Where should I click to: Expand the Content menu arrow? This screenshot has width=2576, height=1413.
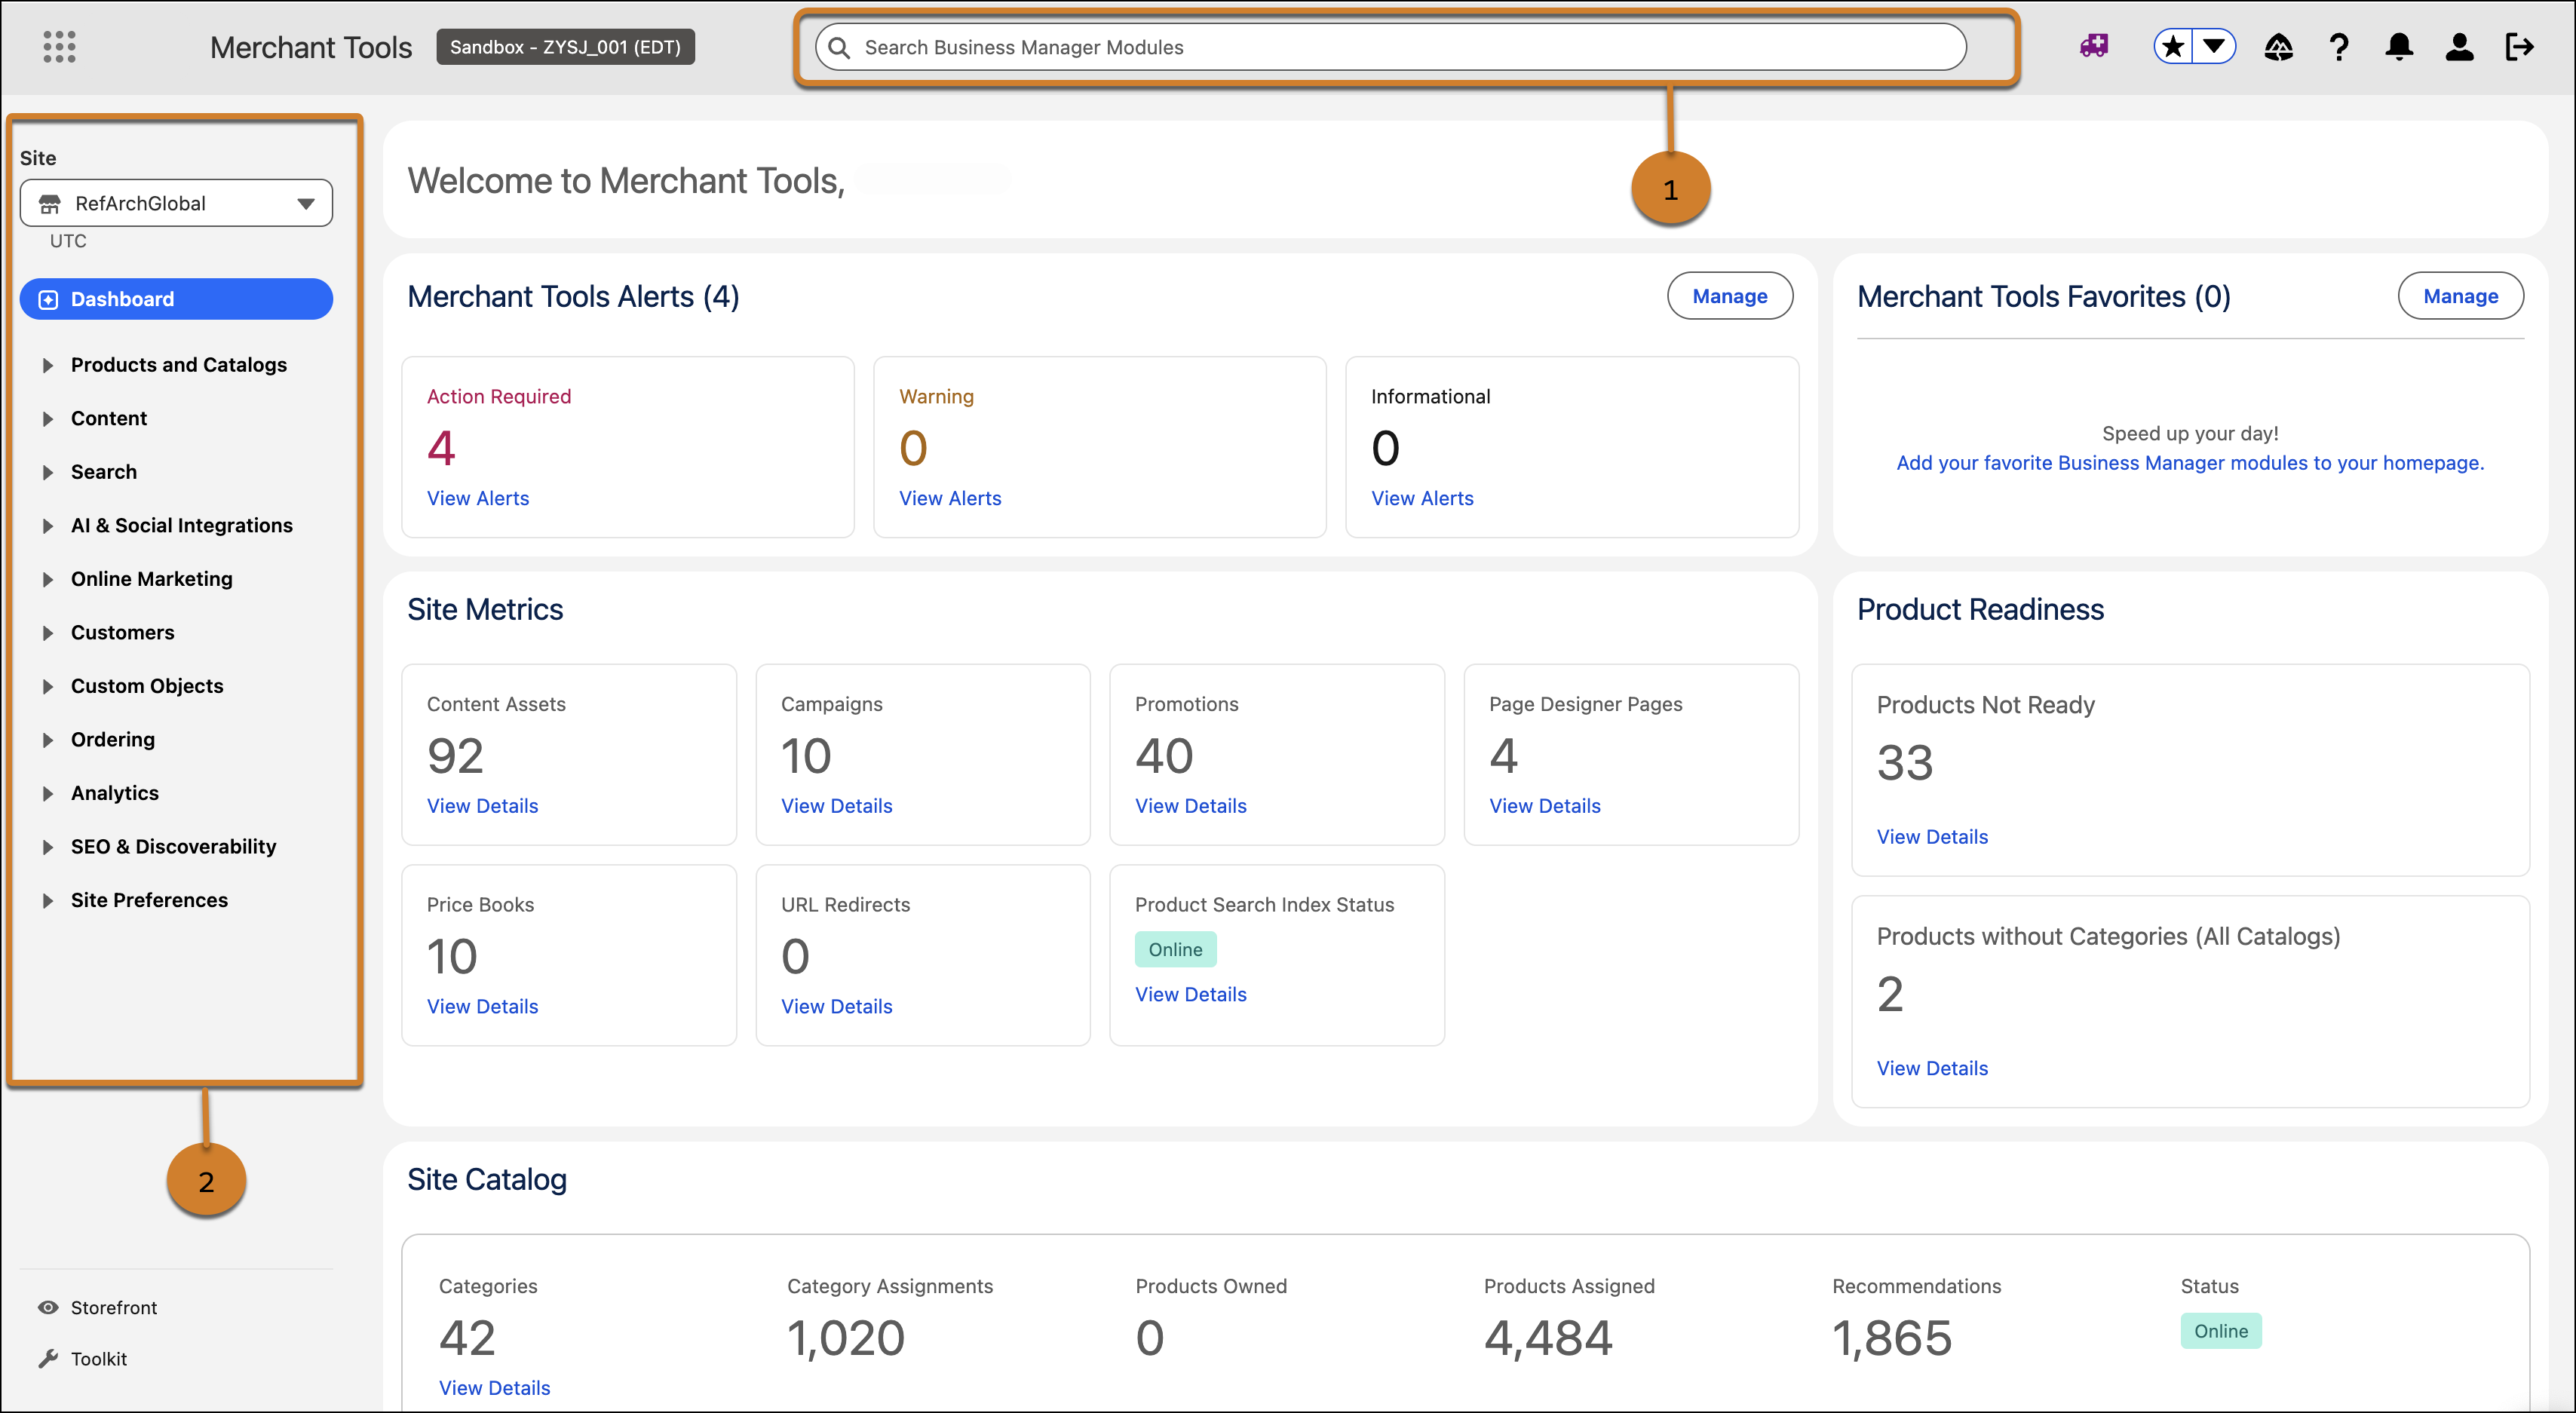(x=47, y=419)
